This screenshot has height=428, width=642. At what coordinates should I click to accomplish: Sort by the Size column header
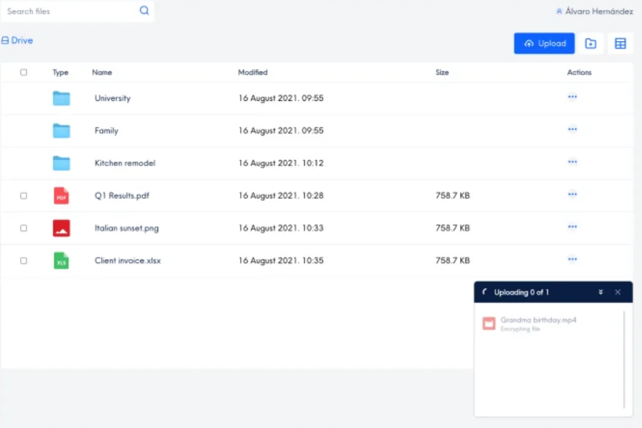point(442,72)
